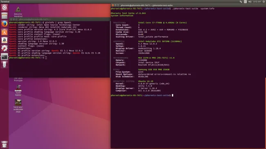Click the 'Display Driver: modesetting' row
Screen dimensions: 266x149
pyautogui.click(x=138, y=49)
